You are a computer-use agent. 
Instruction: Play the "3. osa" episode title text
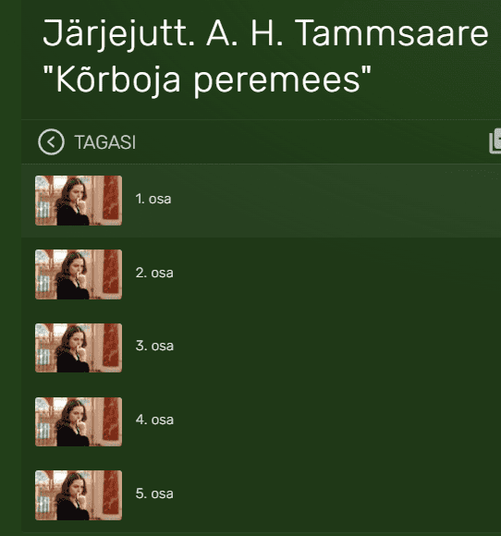(154, 346)
